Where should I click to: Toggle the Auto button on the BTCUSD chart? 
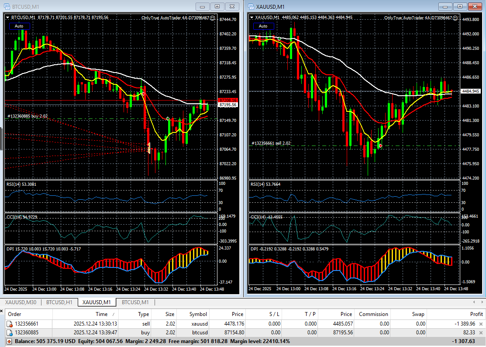pos(19,26)
